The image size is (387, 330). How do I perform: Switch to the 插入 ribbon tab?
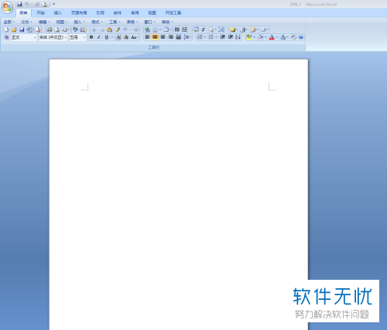point(58,12)
